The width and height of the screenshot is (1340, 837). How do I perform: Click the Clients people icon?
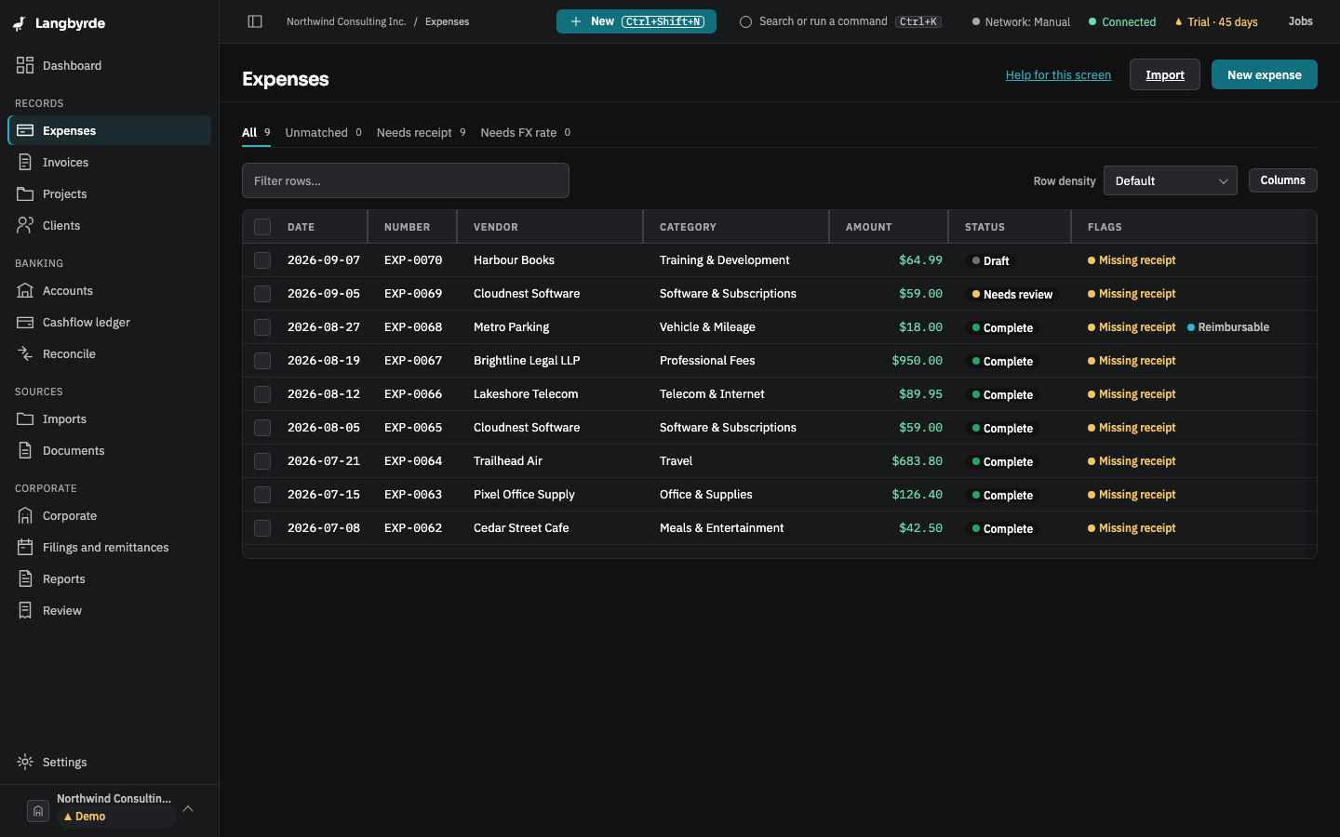click(x=25, y=225)
